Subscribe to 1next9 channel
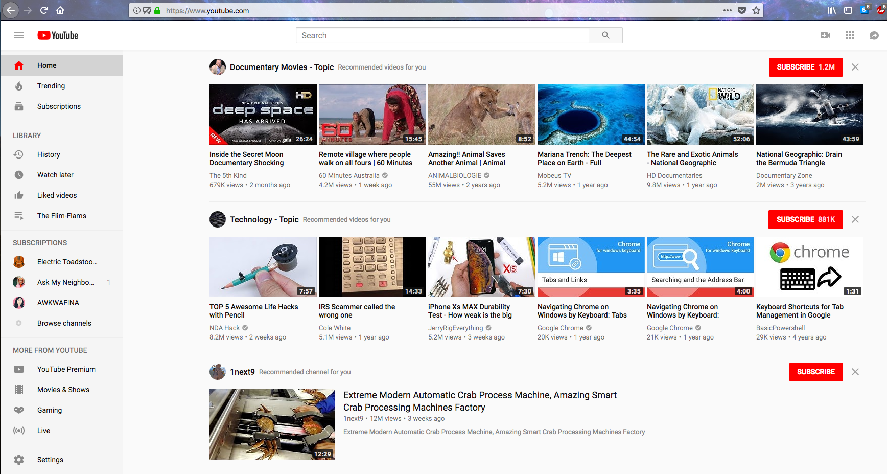 [x=816, y=372]
